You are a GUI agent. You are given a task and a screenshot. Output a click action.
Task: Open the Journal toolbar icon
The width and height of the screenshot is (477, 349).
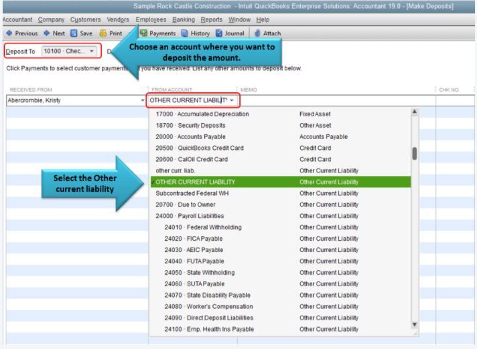[218, 33]
